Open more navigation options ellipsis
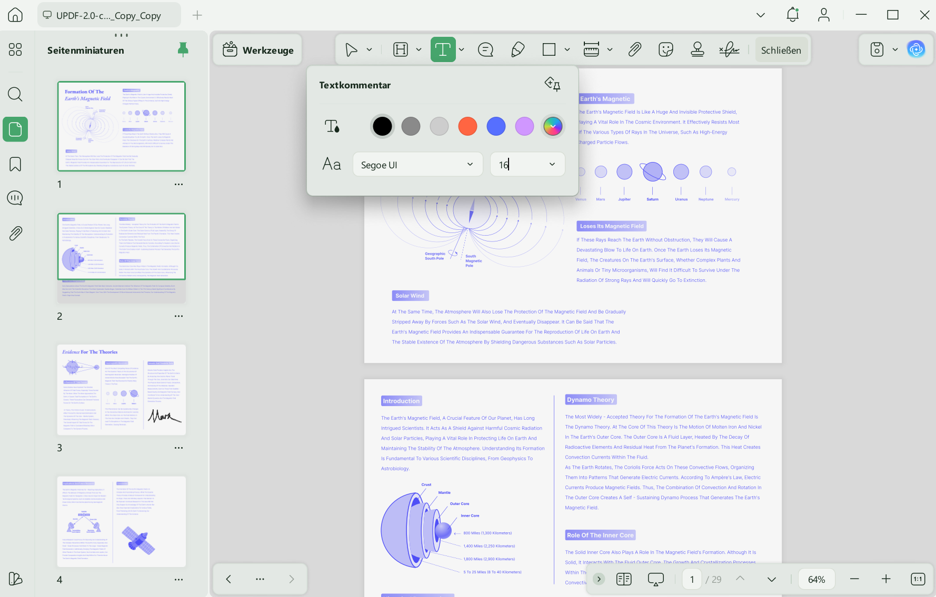Image resolution: width=936 pixels, height=597 pixels. [x=260, y=579]
